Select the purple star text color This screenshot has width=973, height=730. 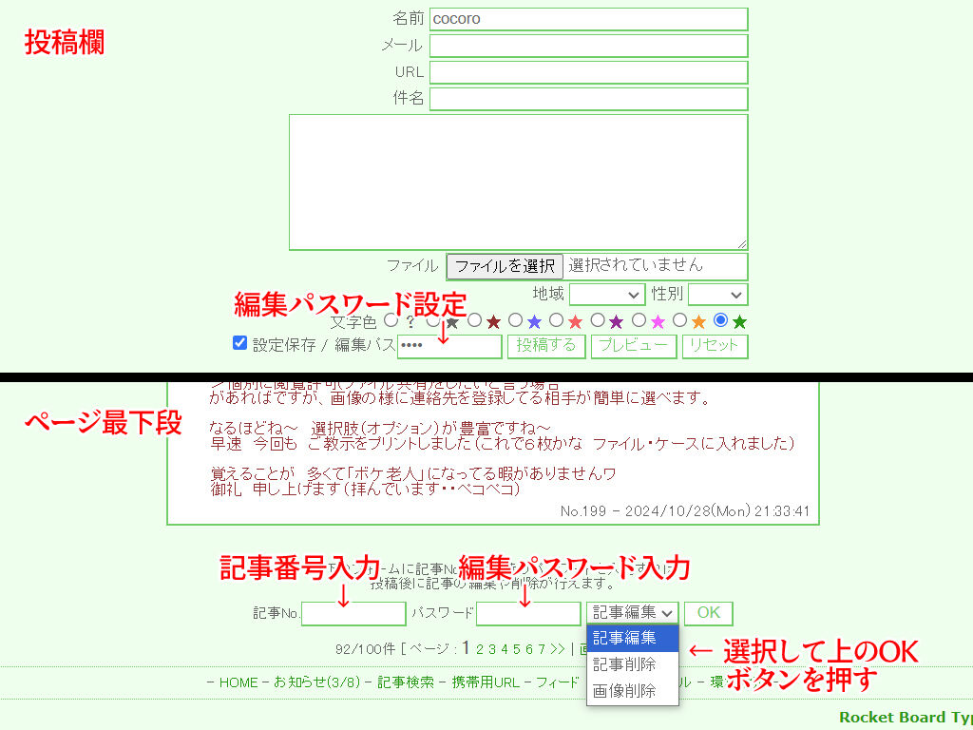point(598,321)
